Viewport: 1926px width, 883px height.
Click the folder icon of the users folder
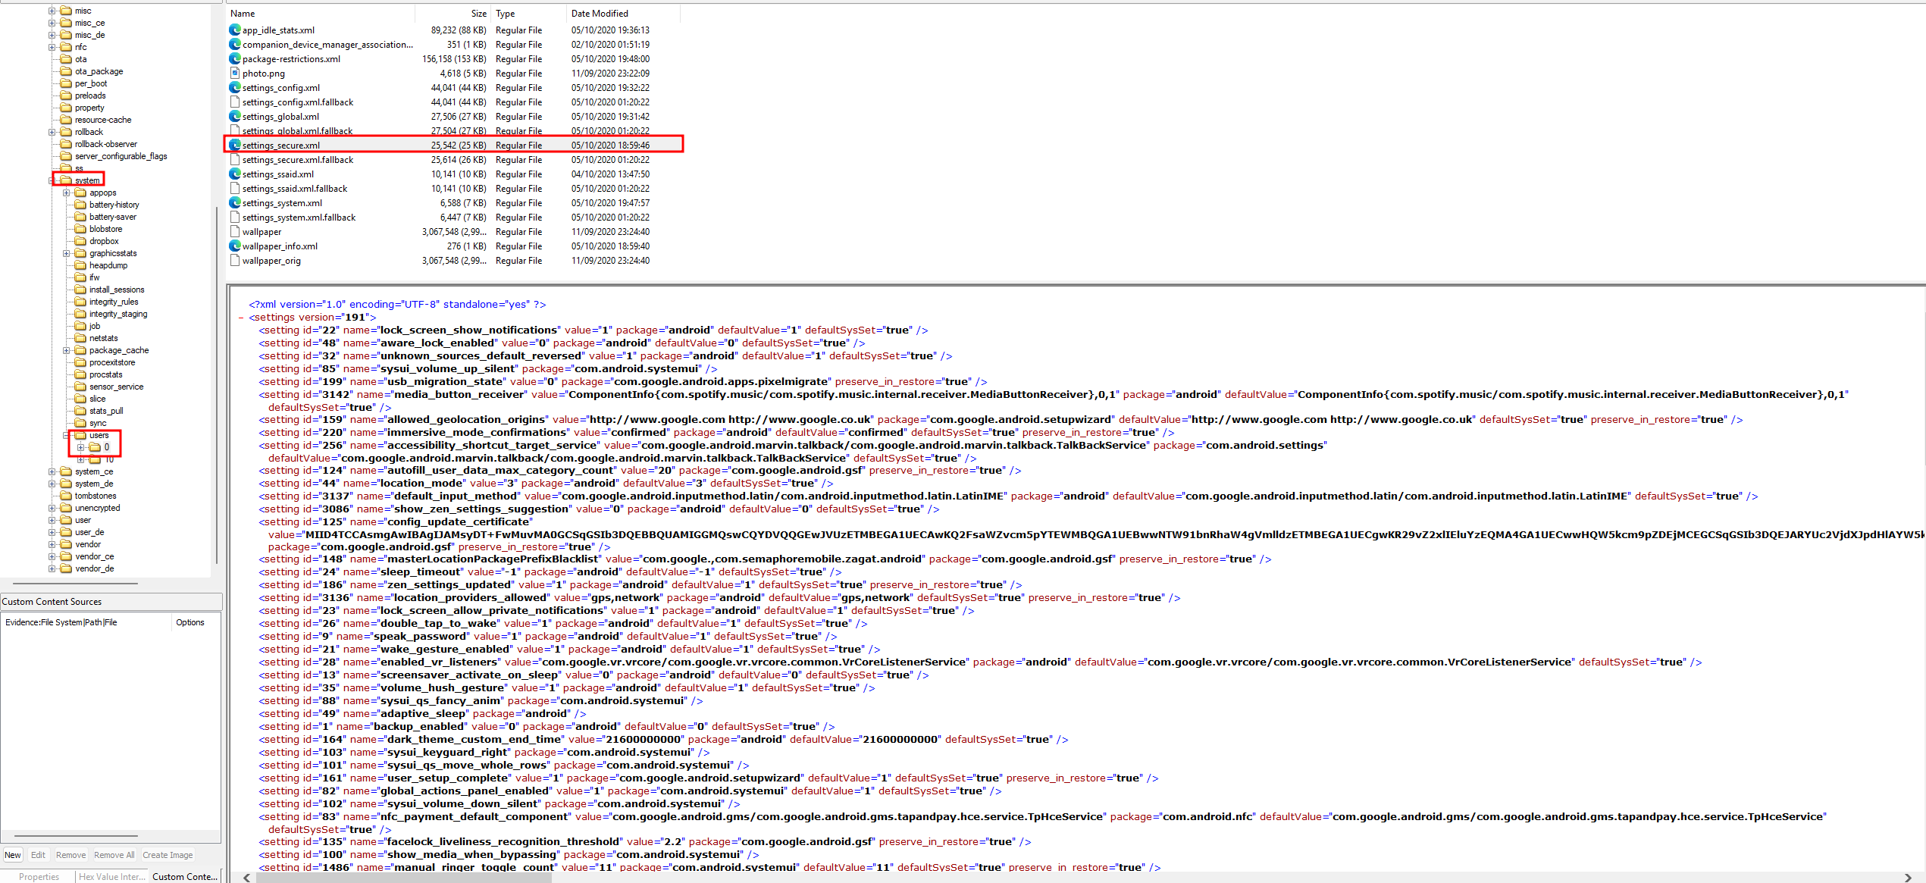click(x=80, y=435)
